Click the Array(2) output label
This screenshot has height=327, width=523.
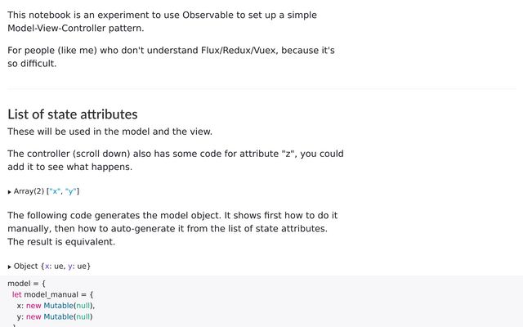(29, 191)
